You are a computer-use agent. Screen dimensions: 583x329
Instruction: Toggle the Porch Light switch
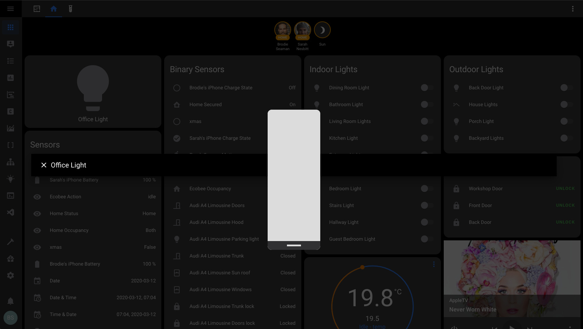click(x=567, y=121)
